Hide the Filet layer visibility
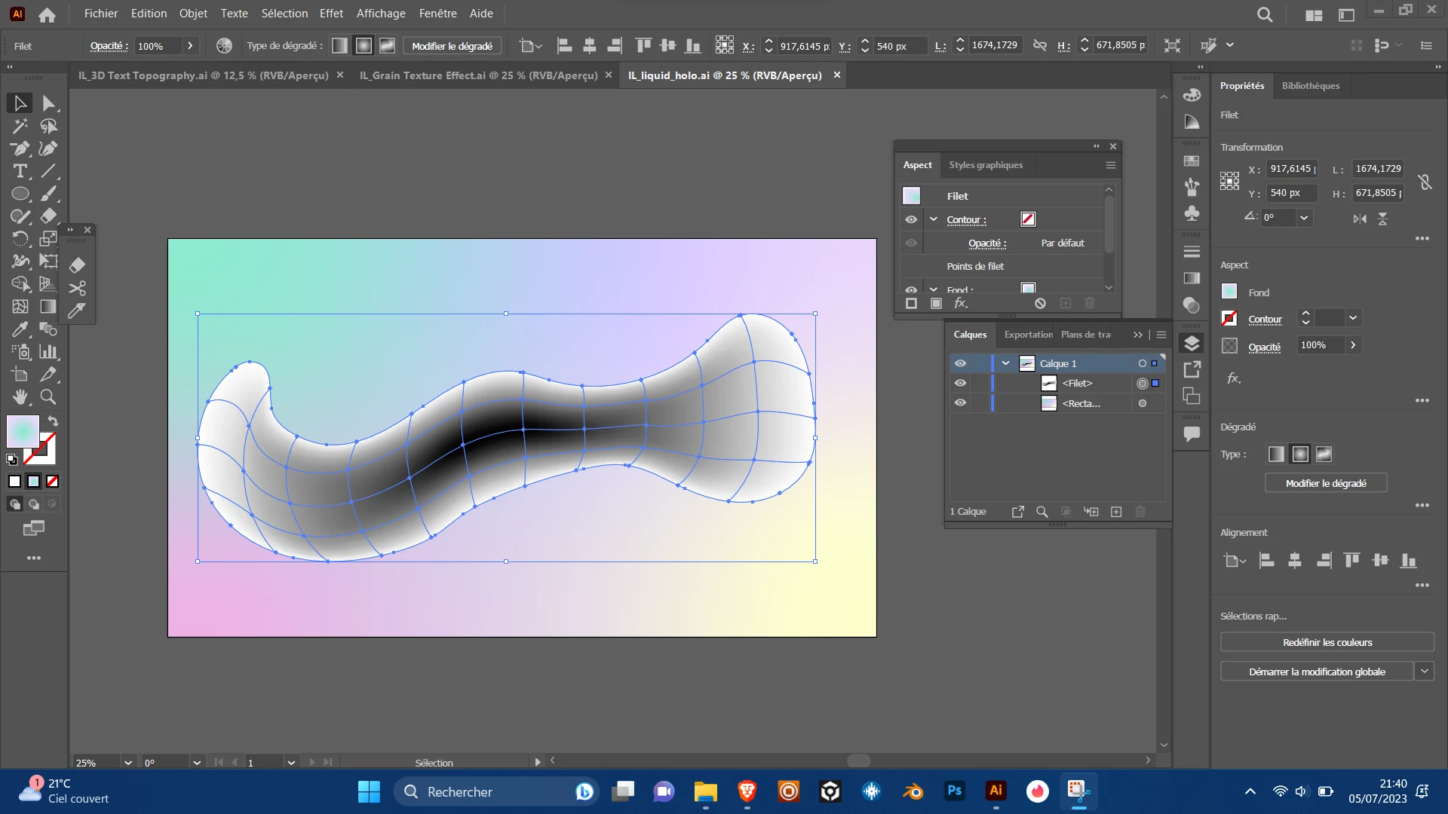The image size is (1448, 814). click(960, 383)
